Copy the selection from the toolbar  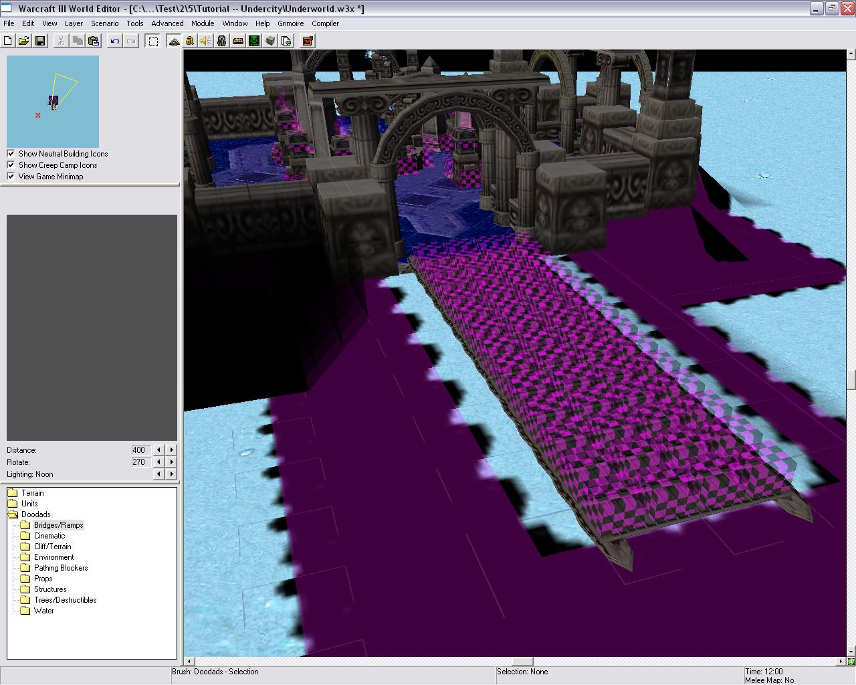77,41
